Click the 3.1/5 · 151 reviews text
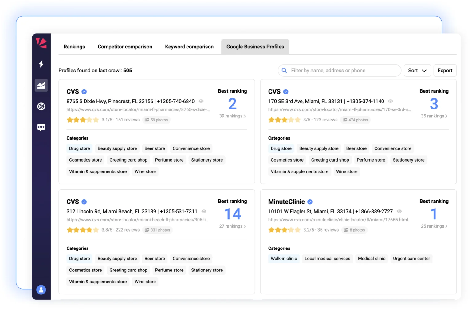The height and width of the screenshot is (311, 472). (120, 120)
